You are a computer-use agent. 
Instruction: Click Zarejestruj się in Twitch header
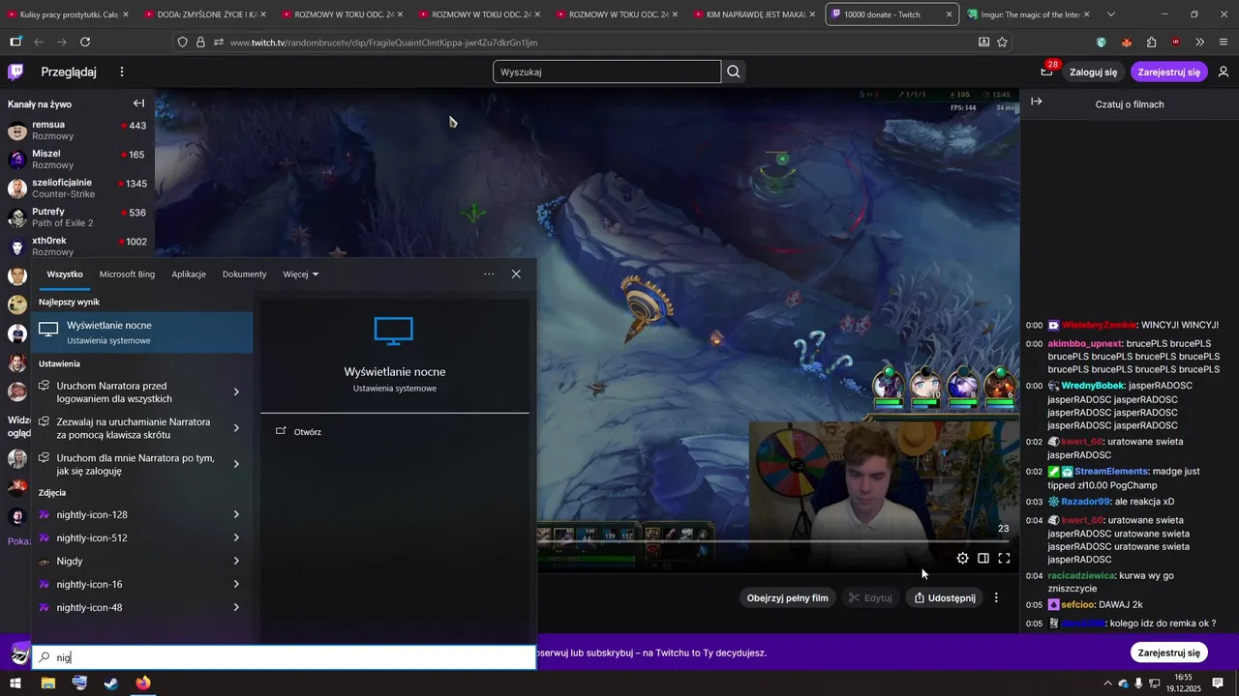click(x=1168, y=72)
